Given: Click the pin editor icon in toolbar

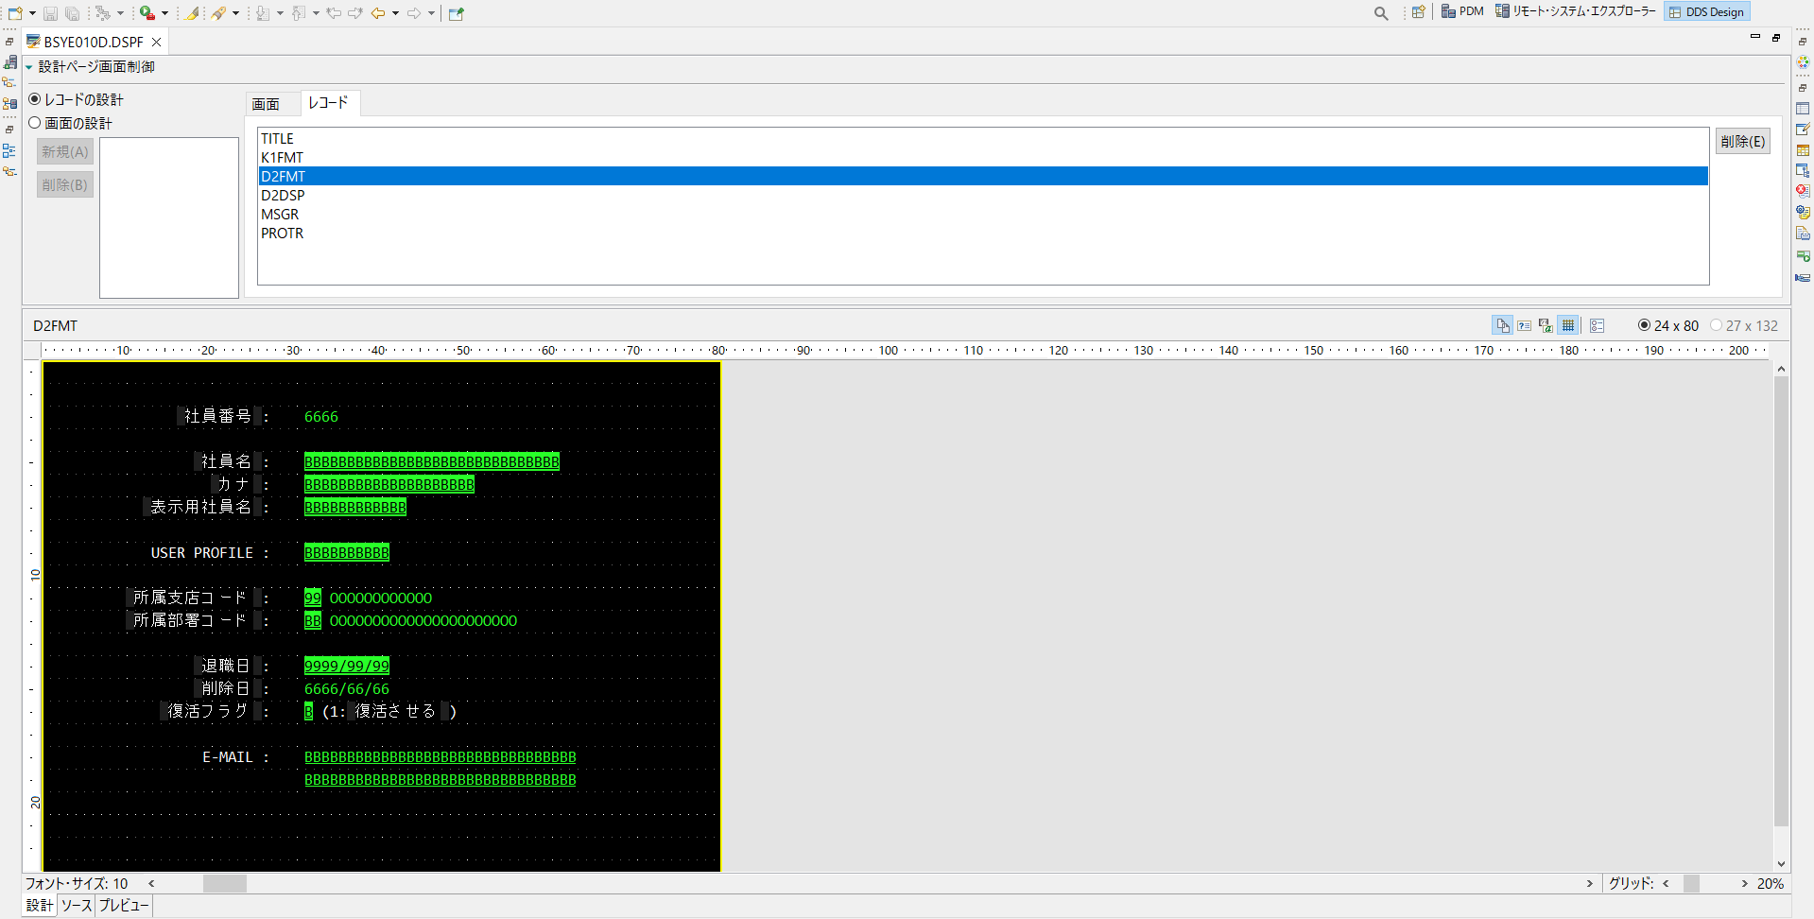Looking at the screenshot, I should coord(457,13).
